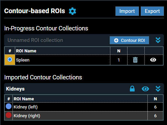Screen dimensions: 167x125
Task: Toggle Spleen ROI visibility eye
Action: tap(153, 60)
